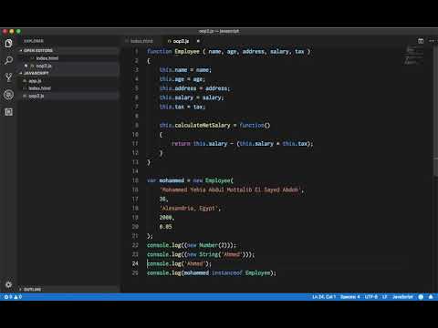Open notifications bell in status bar
Viewport: 438px width, 328px height.
point(431,297)
